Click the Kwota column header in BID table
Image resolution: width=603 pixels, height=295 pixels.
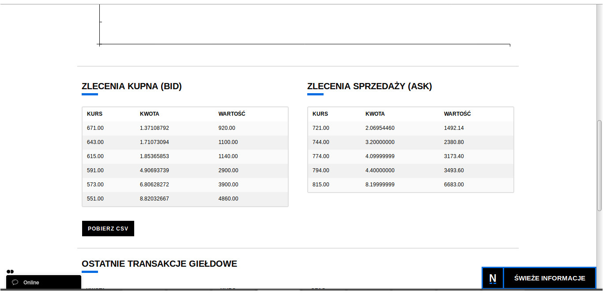150,114
